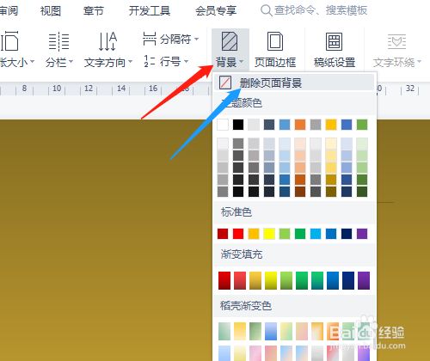The image size is (430, 361).
Task: Open the 开发工具 tab
Action: coord(150,11)
